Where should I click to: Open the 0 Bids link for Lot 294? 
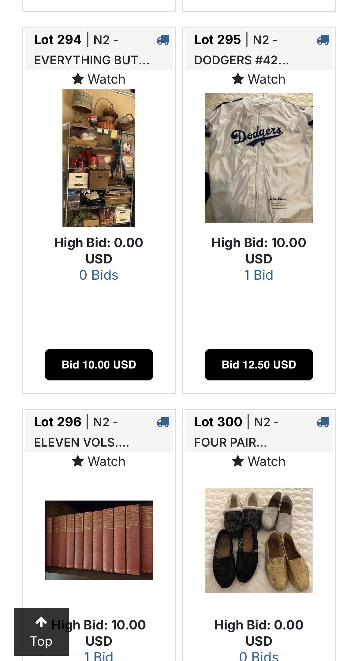tap(99, 275)
